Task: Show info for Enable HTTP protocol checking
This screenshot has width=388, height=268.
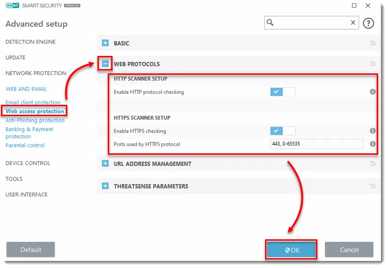Action: click(x=372, y=92)
